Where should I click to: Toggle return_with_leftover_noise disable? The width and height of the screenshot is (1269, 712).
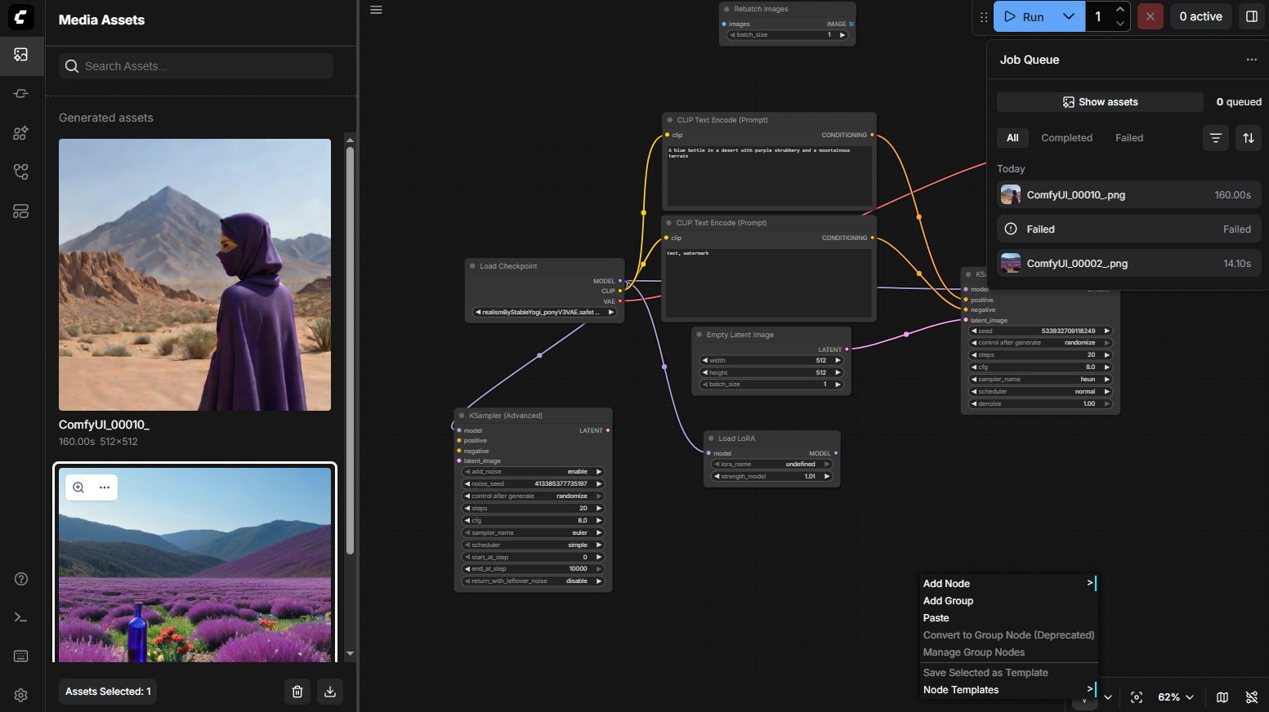point(533,581)
